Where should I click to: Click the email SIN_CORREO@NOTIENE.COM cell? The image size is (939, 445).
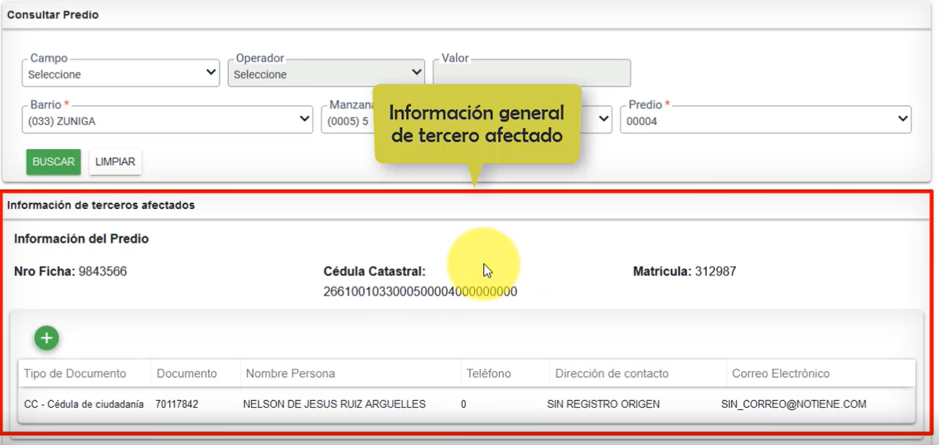pos(793,404)
